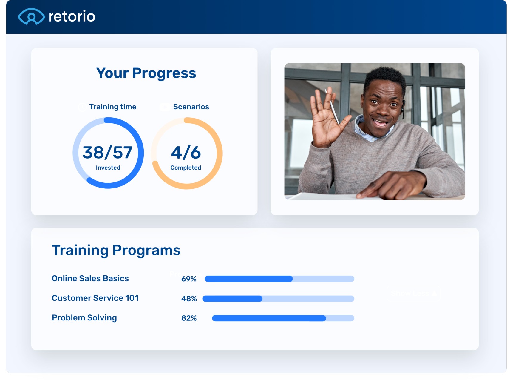Viewport: 510px width, 390px height.
Task: Open the Customer Service 101 program
Action: click(95, 298)
